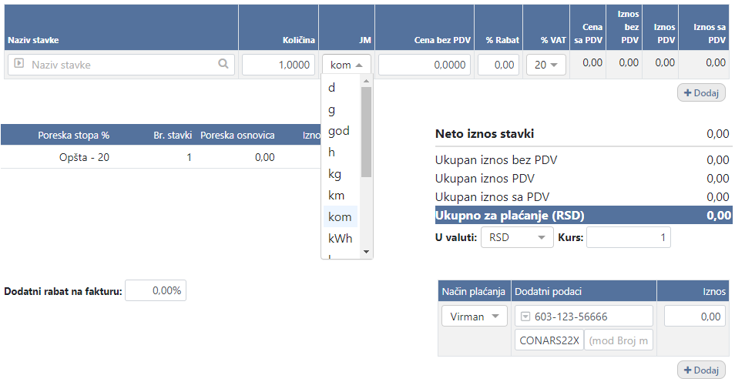Click the Iznos sa PDV column header
Image resolution: width=735 pixels, height=382 pixels.
(704, 28)
